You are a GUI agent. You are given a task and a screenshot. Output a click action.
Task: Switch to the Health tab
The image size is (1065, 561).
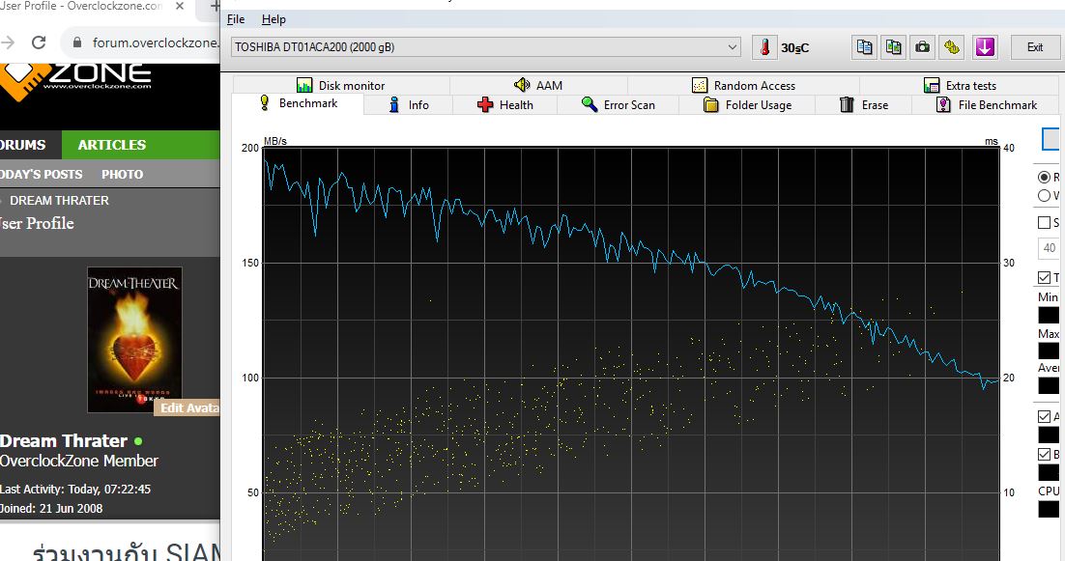point(505,105)
